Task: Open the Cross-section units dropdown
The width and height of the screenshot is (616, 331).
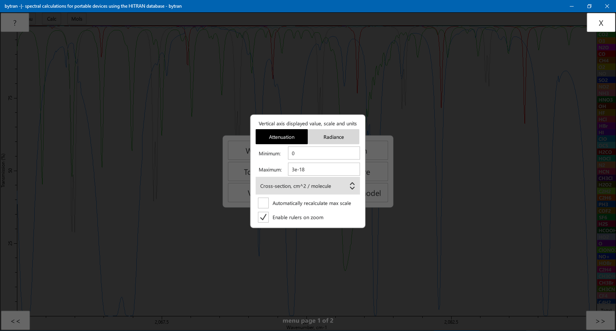Action: [308, 186]
